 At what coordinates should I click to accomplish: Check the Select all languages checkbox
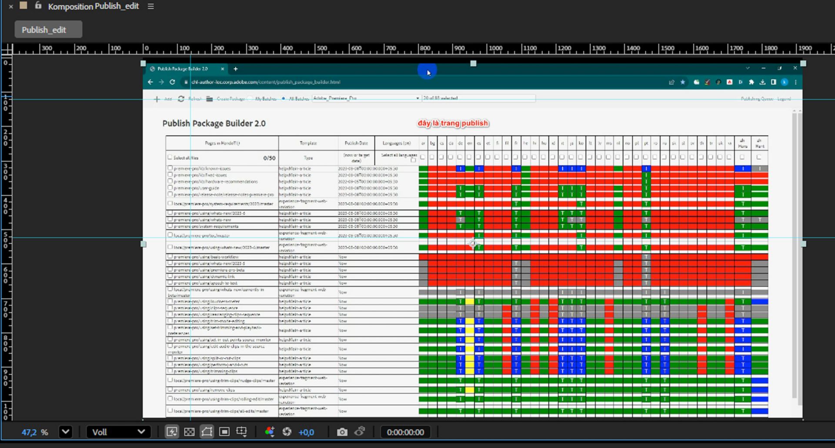413,159
